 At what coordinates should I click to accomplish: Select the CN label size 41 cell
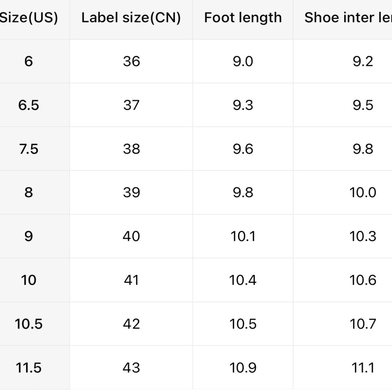pos(131,280)
